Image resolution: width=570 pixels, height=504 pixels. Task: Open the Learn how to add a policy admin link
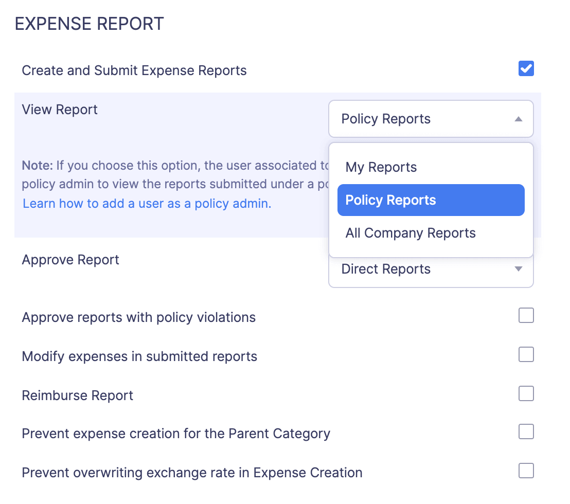click(x=146, y=203)
